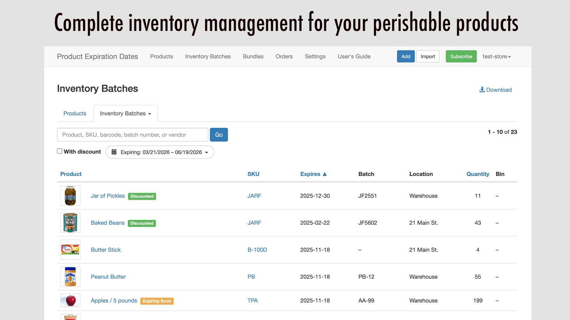570x320 pixels.
Task: Open the Baked Beans product link
Action: (108, 223)
